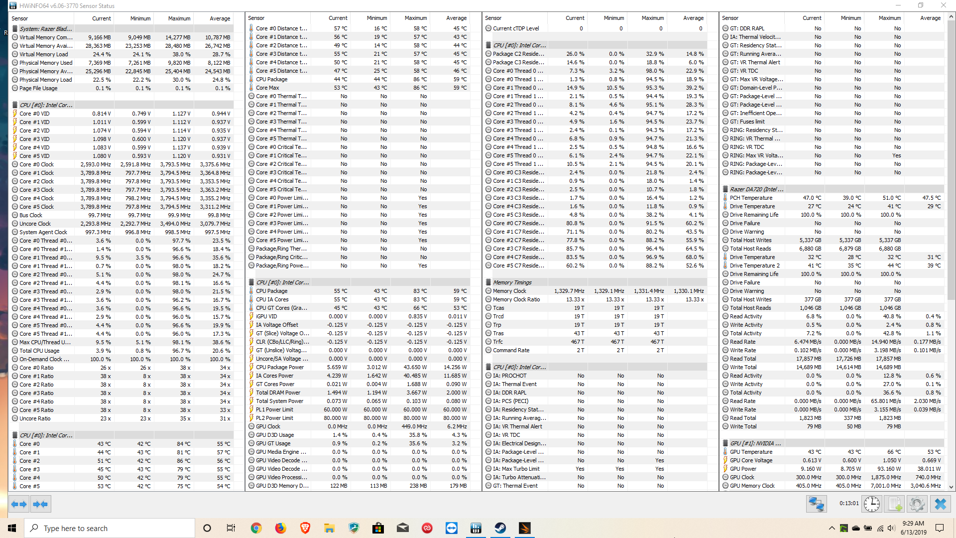Open sensor settings gear icon
Image resolution: width=956 pixels, height=538 pixels.
click(x=917, y=504)
